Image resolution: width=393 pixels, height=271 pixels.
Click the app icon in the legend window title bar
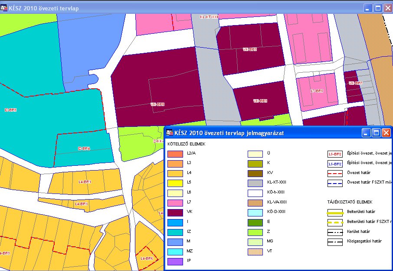tap(168, 133)
